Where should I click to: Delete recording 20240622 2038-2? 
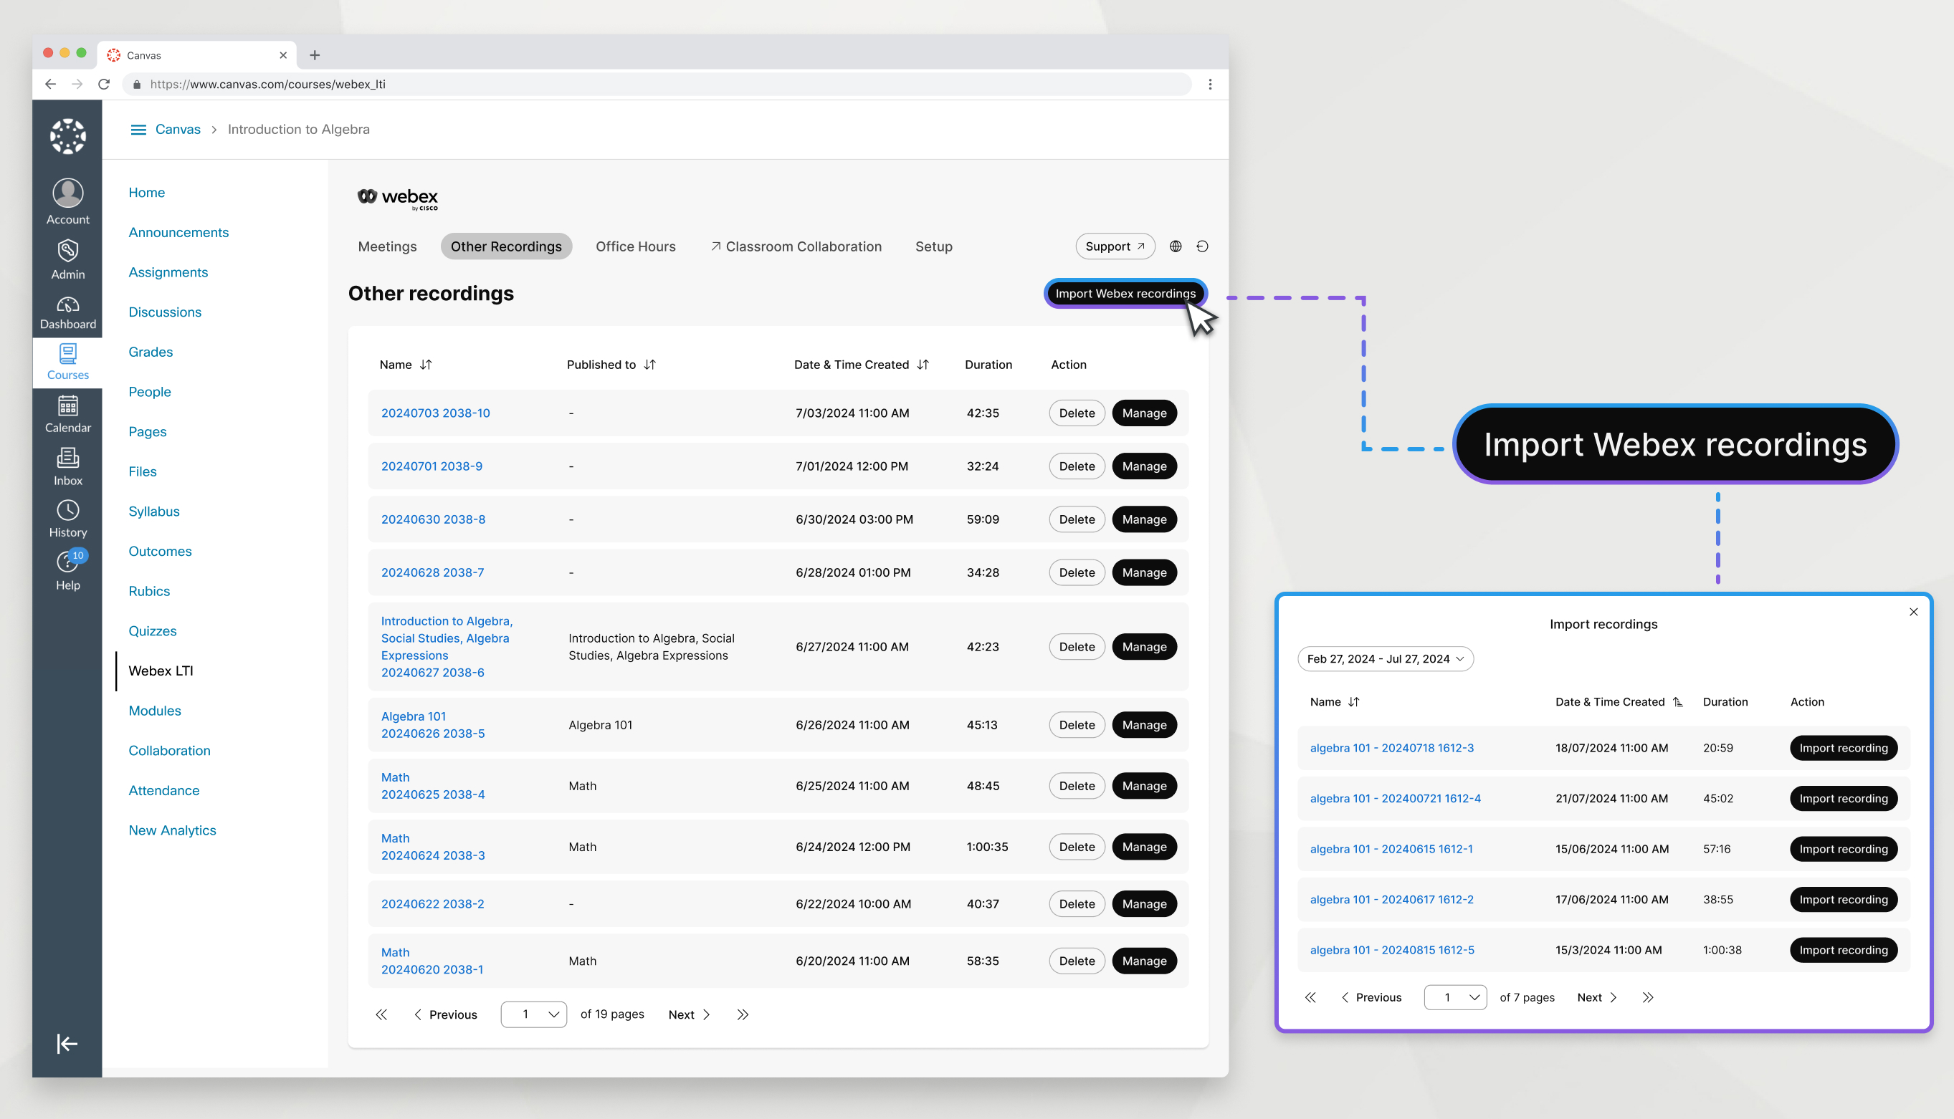pos(1077,904)
